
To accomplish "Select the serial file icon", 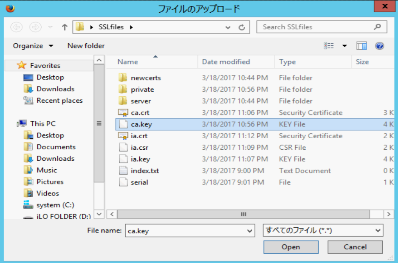I will click(123, 182).
